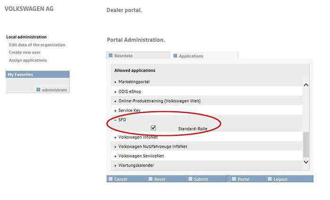
Task: Click the square icon beside Portal
Action: click(234, 179)
